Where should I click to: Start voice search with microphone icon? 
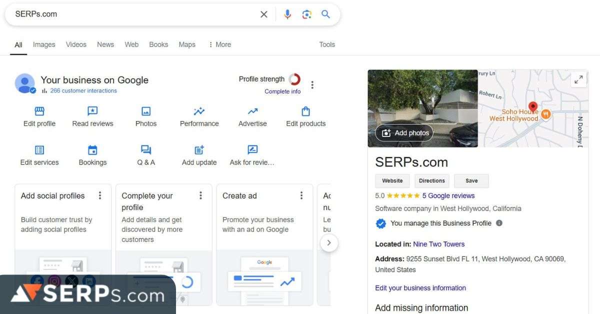pos(287,14)
